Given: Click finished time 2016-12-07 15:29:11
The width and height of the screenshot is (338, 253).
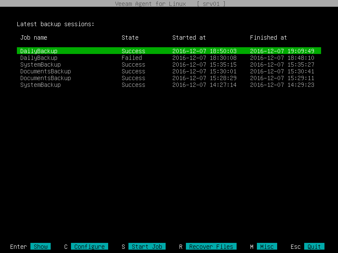Looking at the screenshot, I should (282, 78).
